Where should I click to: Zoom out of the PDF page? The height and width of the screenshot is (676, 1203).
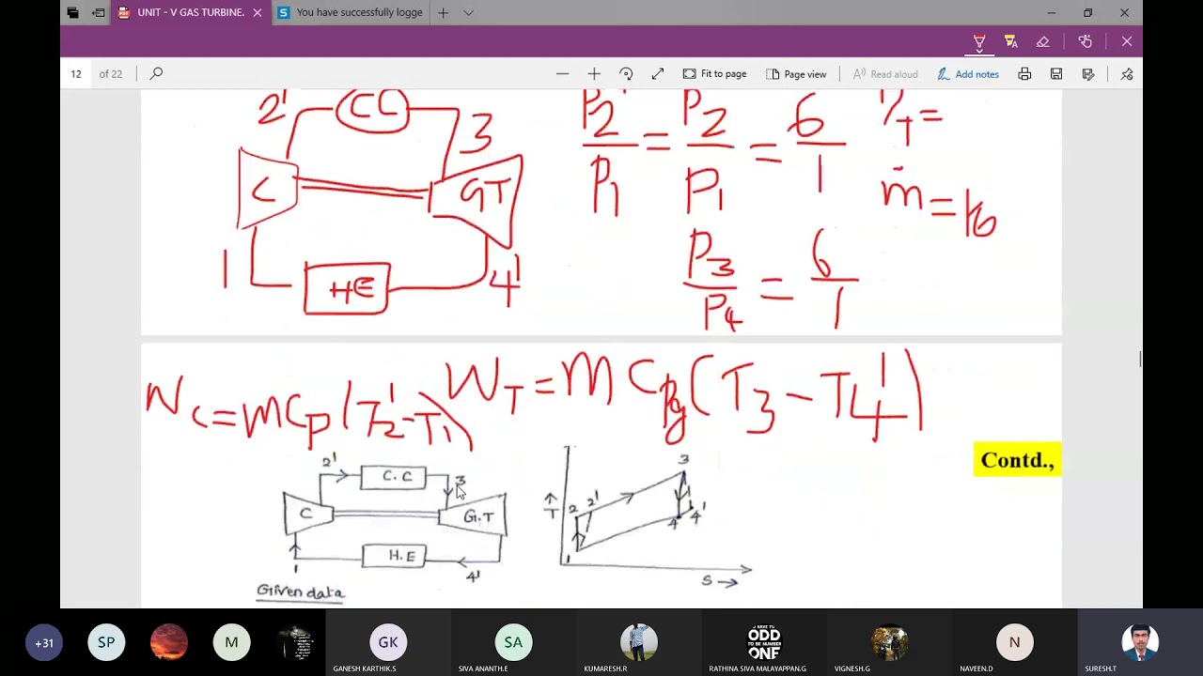tap(562, 74)
